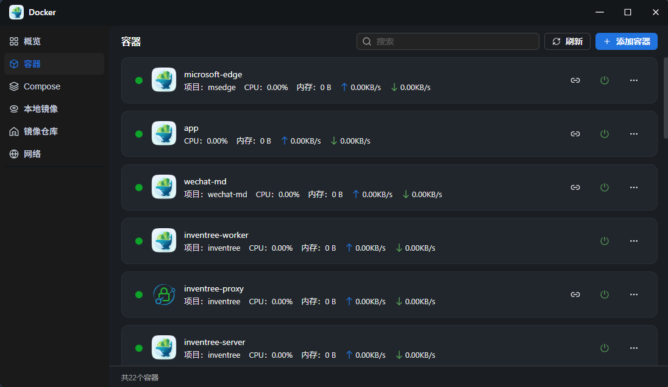Screen dimensions: 668x387
Task: Open link for microsoft-edge container
Action: [x=575, y=80]
